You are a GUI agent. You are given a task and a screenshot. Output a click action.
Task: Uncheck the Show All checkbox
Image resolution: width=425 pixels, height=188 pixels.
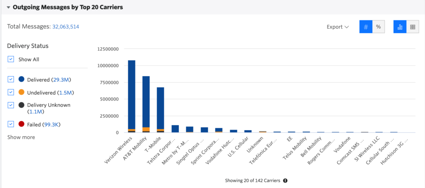11,59
